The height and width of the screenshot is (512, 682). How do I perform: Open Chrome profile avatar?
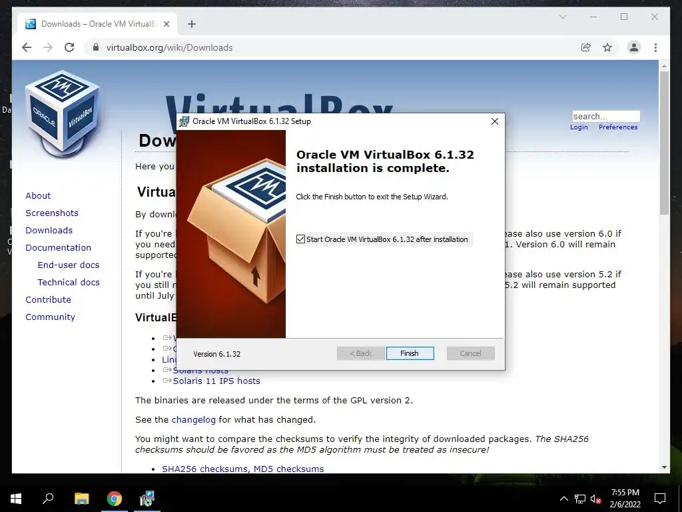click(634, 47)
